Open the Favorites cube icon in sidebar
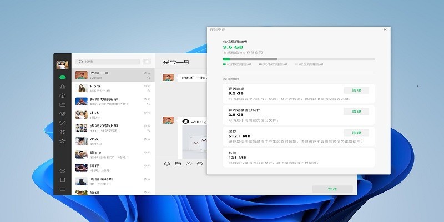 tap(63, 95)
